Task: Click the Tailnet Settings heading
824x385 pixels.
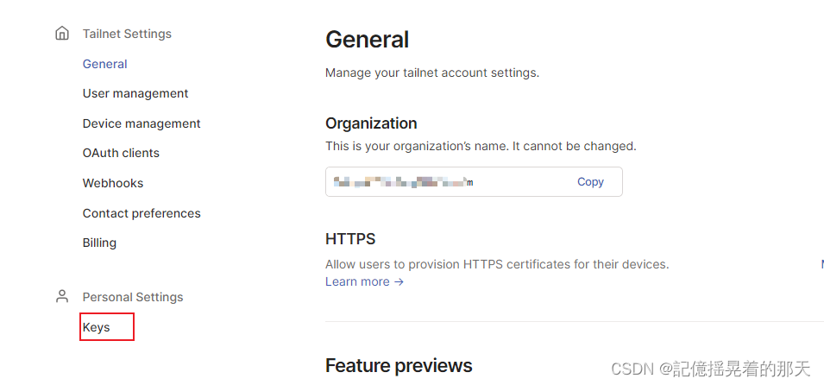Action: pyautogui.click(x=127, y=34)
